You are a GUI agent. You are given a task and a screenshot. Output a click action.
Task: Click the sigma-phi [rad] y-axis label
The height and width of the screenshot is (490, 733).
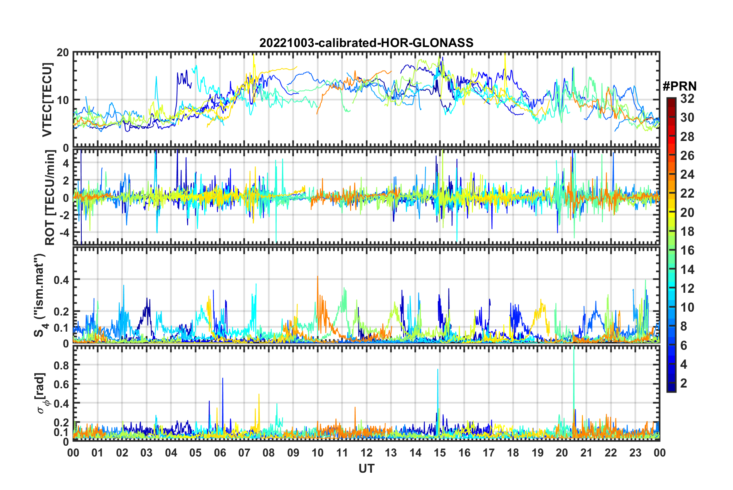41,393
